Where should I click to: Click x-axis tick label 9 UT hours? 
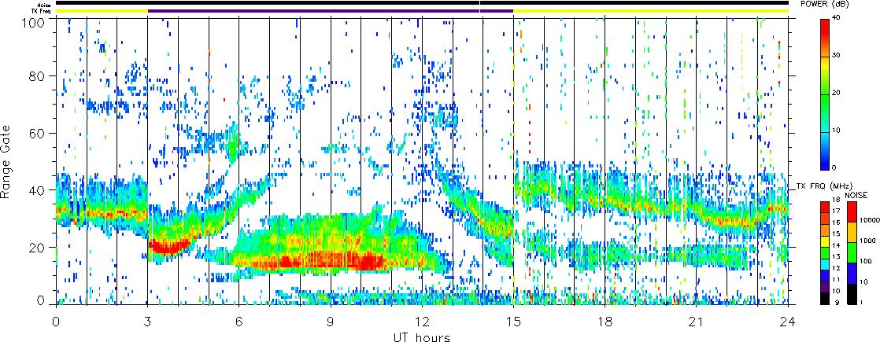(x=331, y=322)
